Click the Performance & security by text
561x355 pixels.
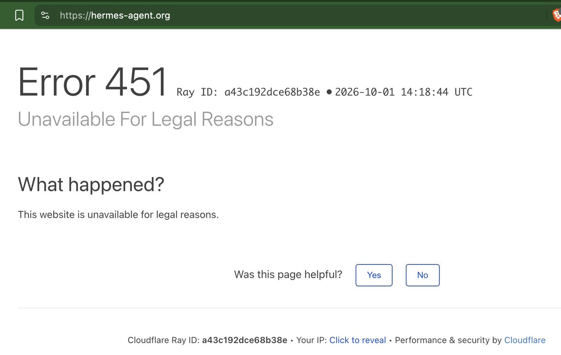click(448, 340)
